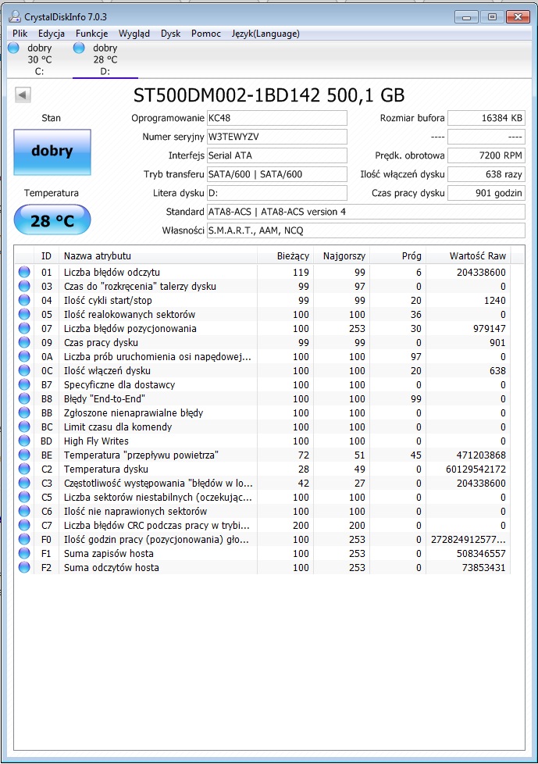
Task: Click the Tryb transferu SATA/600 field
Action: (277, 174)
